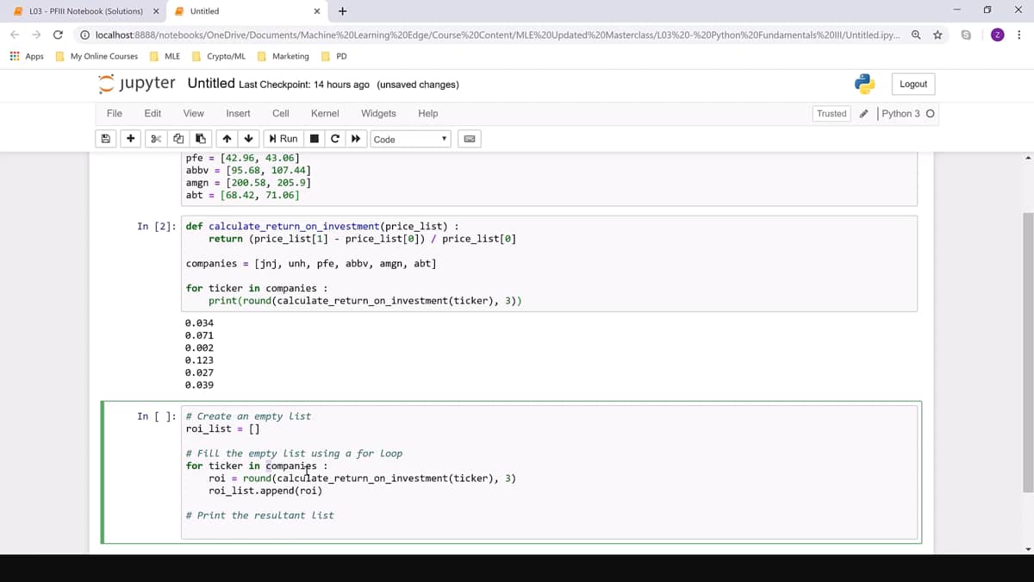Go forward in browser history
Screen dimensions: 1034x582
pos(36,35)
